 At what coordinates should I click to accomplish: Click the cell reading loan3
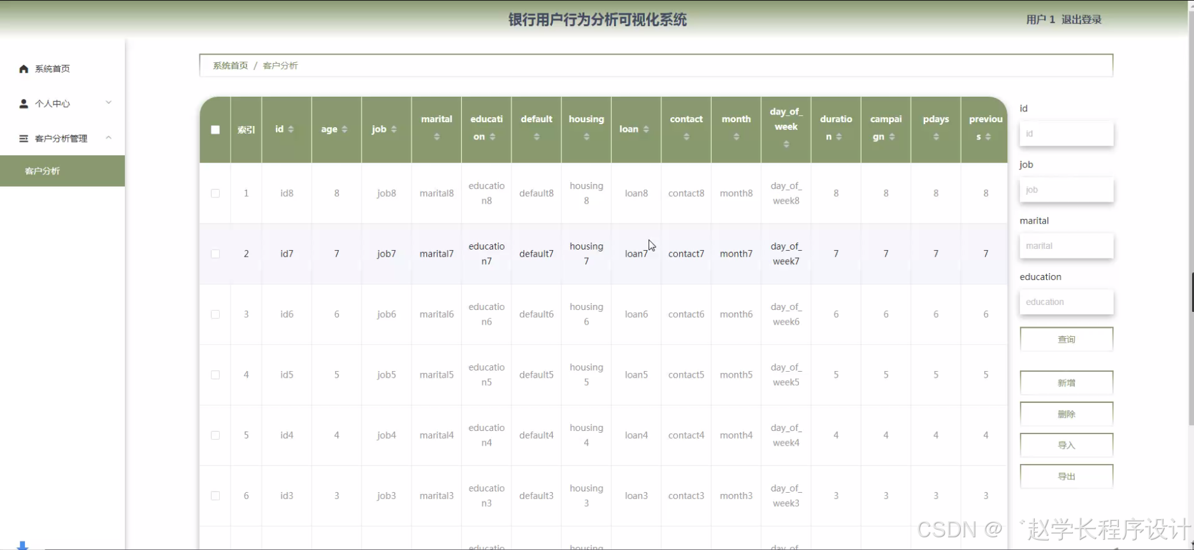click(636, 496)
